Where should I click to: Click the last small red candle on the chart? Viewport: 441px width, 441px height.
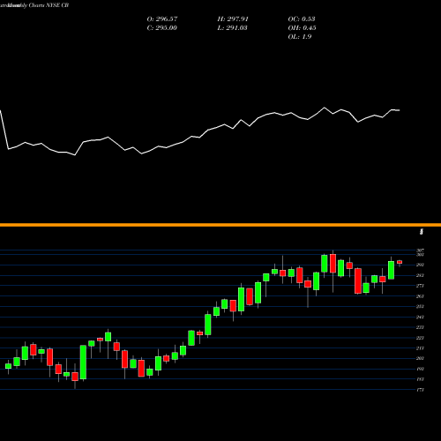point(400,262)
